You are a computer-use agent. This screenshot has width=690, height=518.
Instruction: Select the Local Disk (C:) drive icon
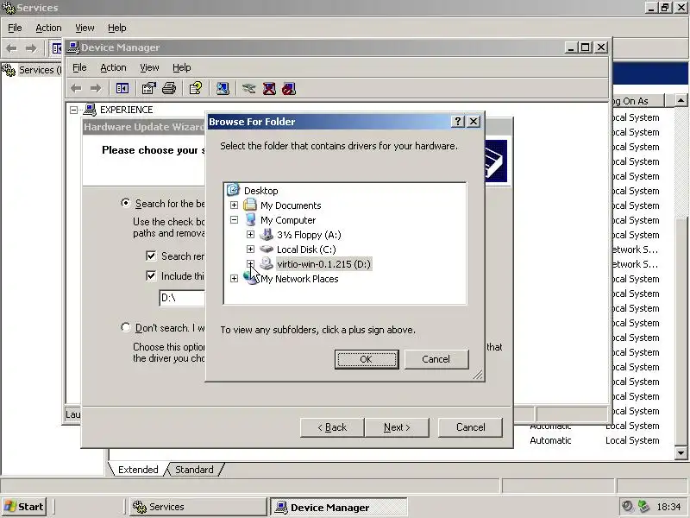(x=267, y=249)
